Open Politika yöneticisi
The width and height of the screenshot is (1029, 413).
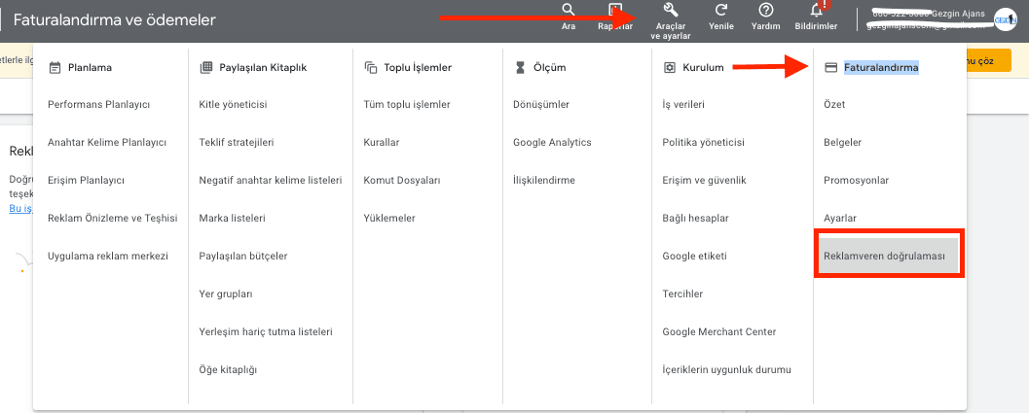click(x=704, y=142)
